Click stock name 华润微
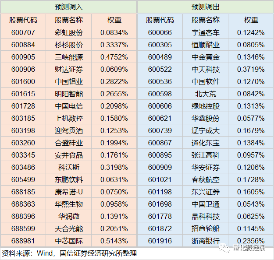274x260 pixels. tap(69, 216)
